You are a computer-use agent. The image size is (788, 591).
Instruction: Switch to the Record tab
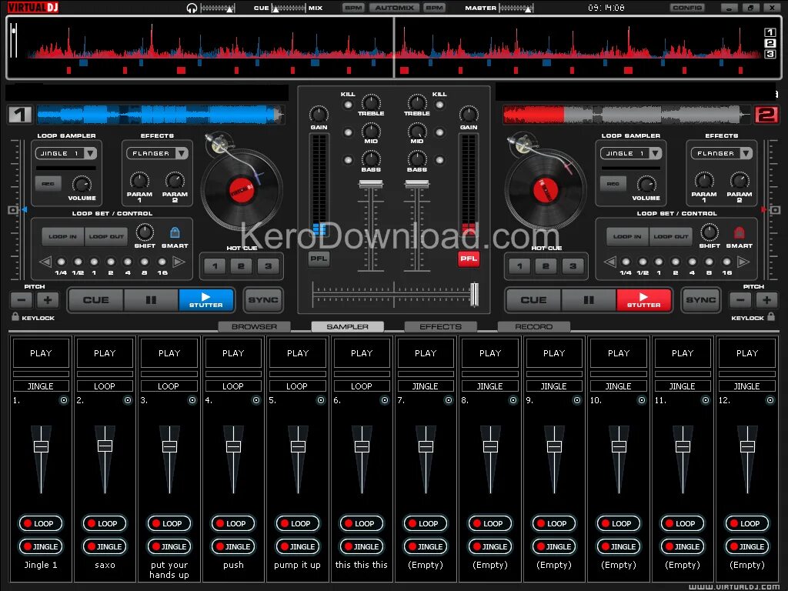click(534, 326)
